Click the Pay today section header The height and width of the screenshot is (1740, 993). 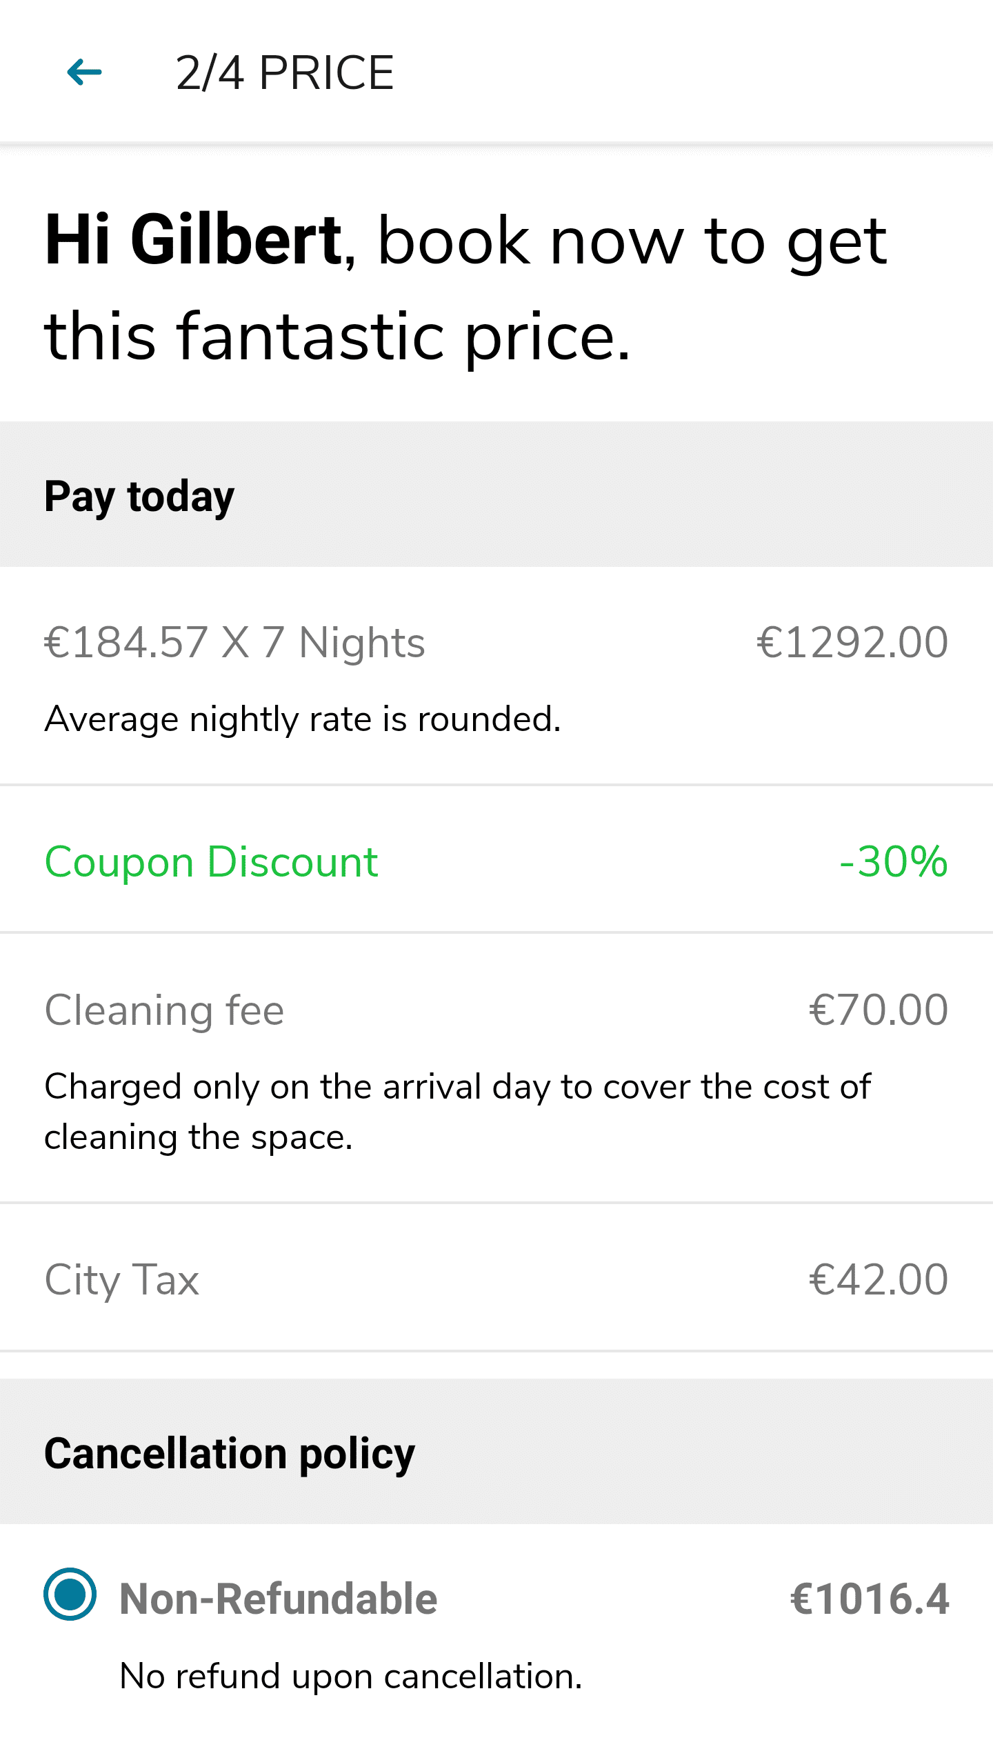pyautogui.click(x=139, y=496)
